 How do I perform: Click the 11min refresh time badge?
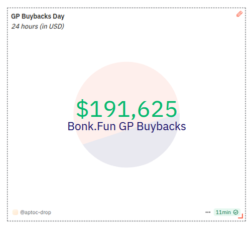[x=227, y=212]
